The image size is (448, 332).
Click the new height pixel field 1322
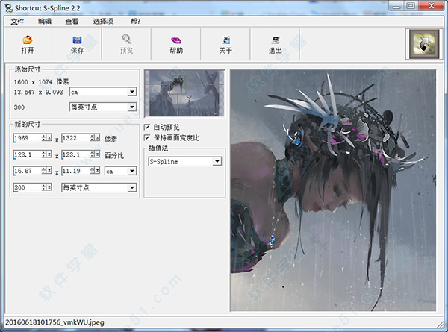pyautogui.click(x=75, y=138)
